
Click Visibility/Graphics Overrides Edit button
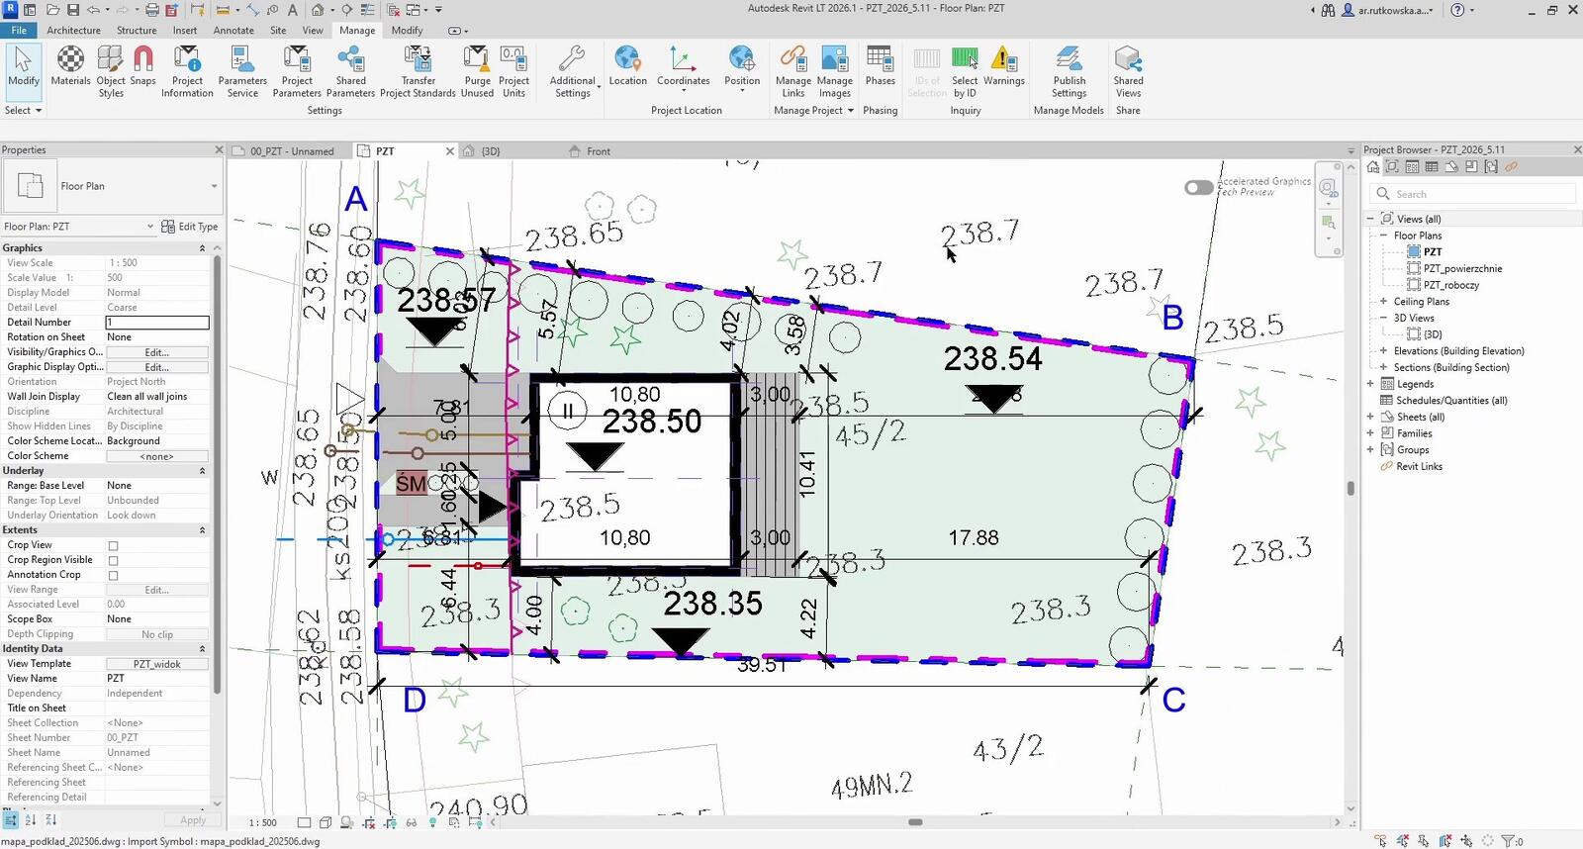click(157, 352)
